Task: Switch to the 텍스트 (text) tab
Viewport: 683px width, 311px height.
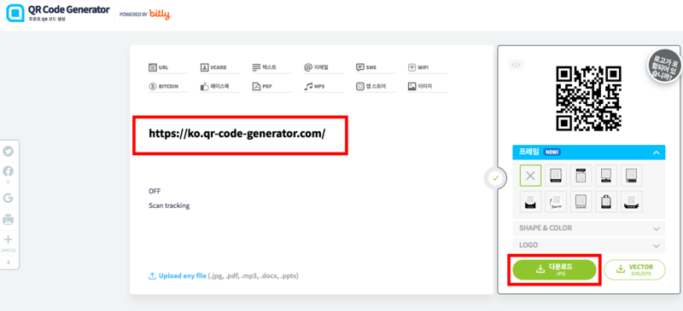Action: tap(271, 68)
